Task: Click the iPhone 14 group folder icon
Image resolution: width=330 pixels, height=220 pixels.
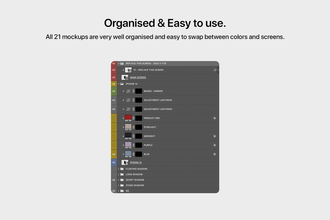Action: [x=122, y=84]
